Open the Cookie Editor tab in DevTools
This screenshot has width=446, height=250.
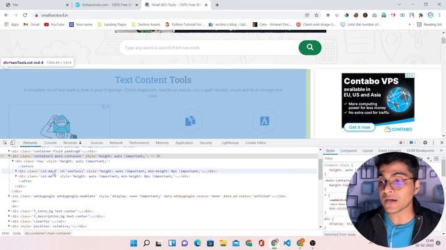256,143
